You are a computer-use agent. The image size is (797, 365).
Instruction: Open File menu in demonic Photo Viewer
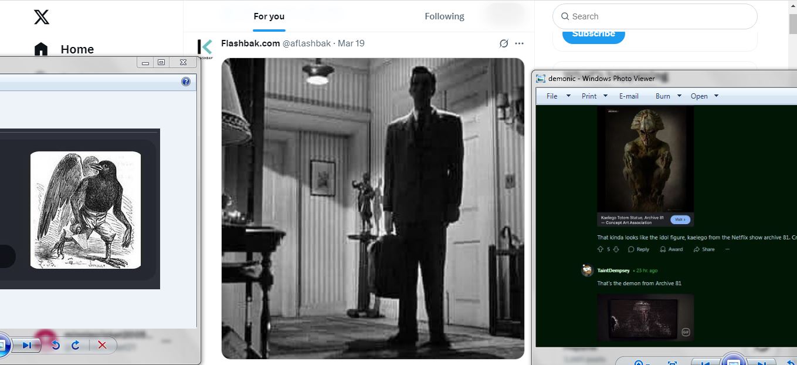pyautogui.click(x=558, y=96)
